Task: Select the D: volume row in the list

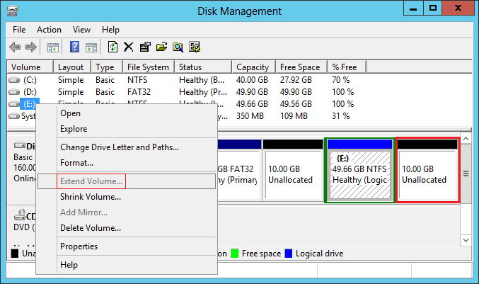Action: point(29,92)
